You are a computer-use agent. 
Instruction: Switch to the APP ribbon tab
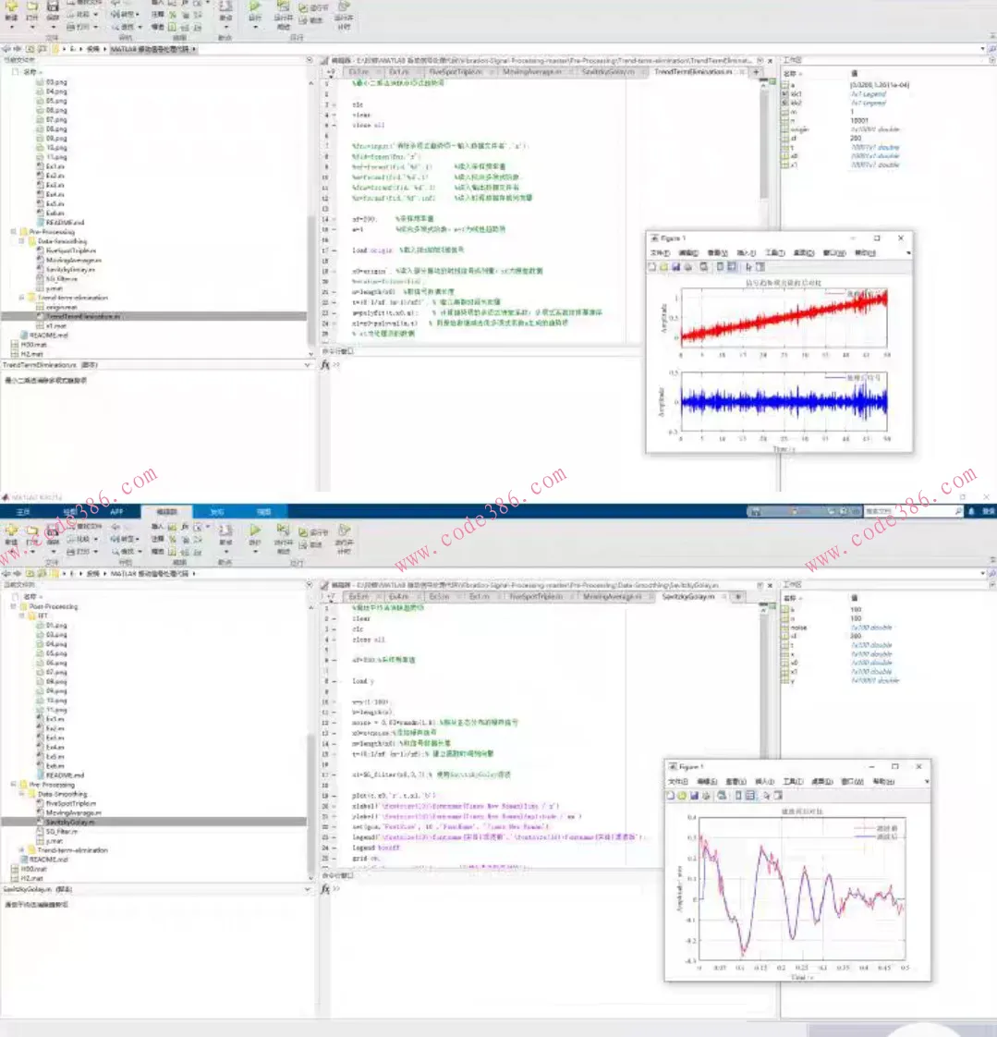tap(116, 511)
